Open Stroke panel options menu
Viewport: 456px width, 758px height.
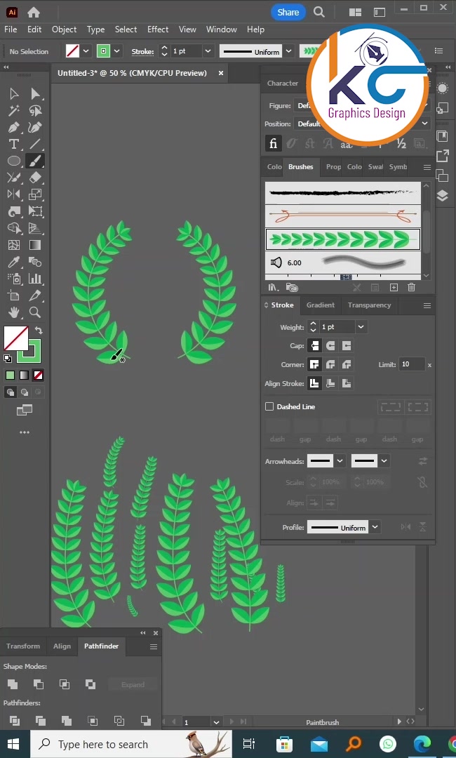427,305
